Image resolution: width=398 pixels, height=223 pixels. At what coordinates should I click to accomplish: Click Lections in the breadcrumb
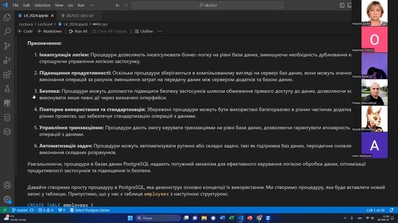coord(26,24)
